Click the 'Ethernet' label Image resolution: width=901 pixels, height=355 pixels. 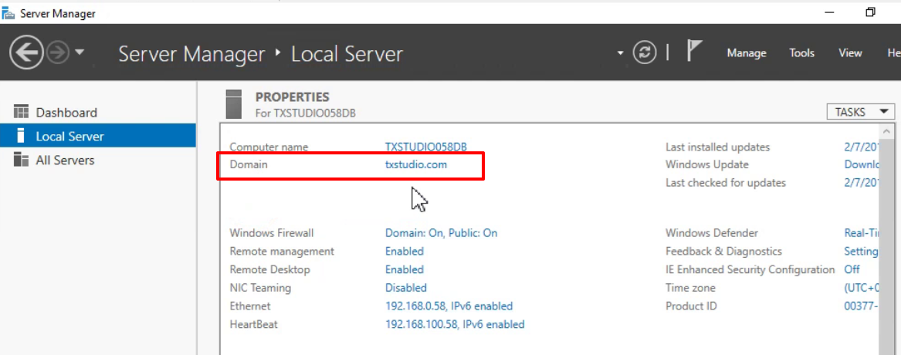pyautogui.click(x=250, y=306)
